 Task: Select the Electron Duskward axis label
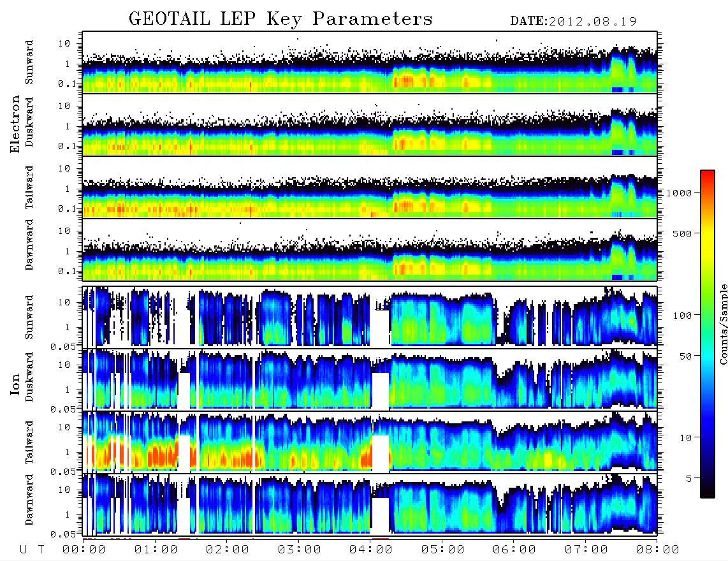[x=29, y=122]
